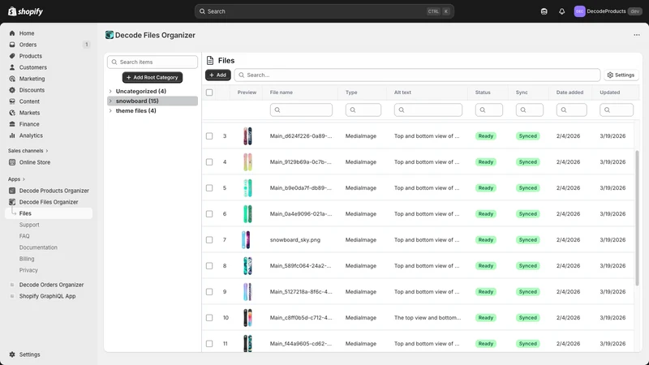The image size is (649, 365).
Task: Open the Settings button in Files panel
Action: [x=621, y=75]
